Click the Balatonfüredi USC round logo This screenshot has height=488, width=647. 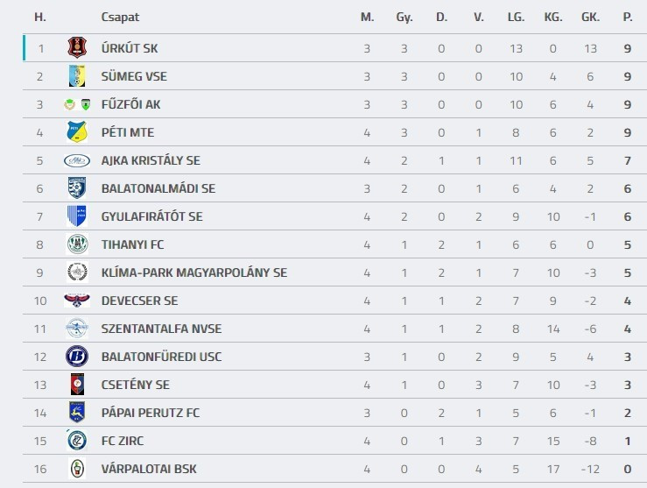tap(77, 357)
